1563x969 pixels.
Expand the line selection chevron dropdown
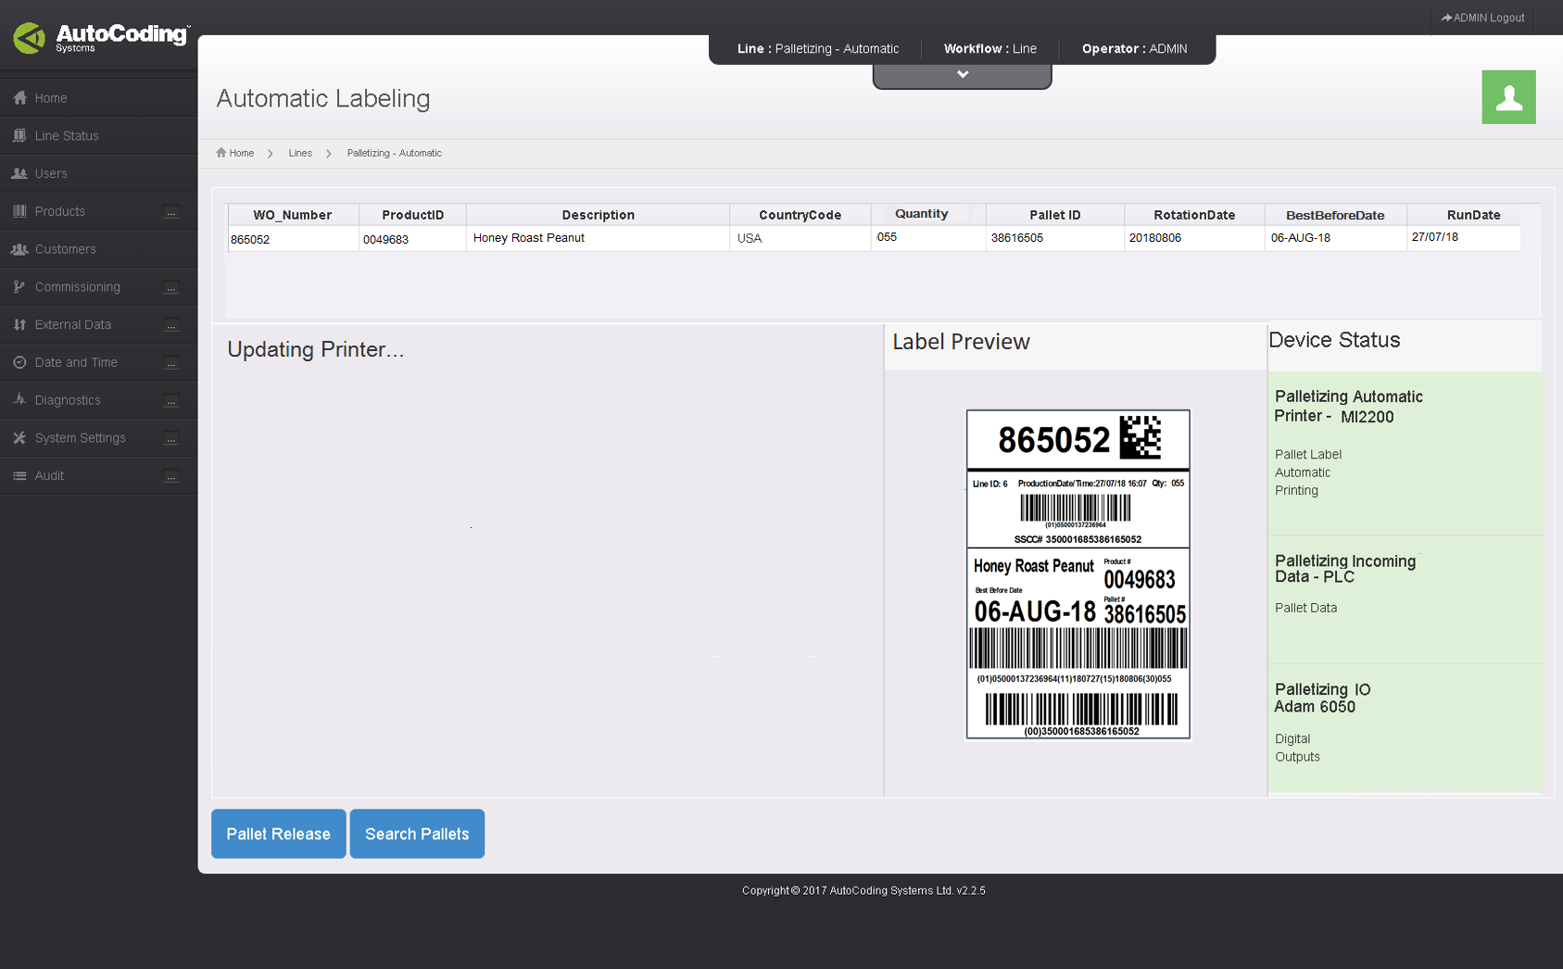pyautogui.click(x=962, y=72)
